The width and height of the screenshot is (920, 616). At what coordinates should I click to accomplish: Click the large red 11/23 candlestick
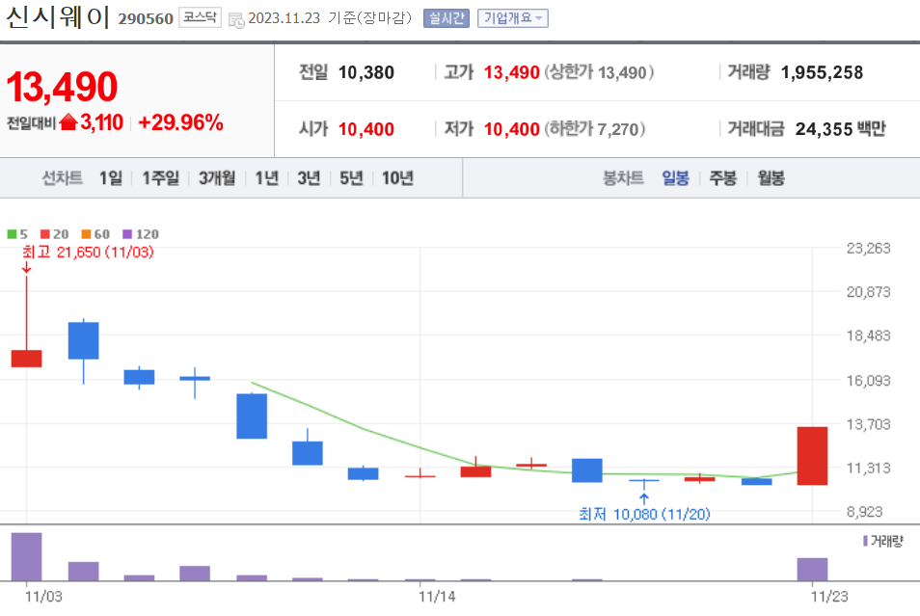coord(812,456)
